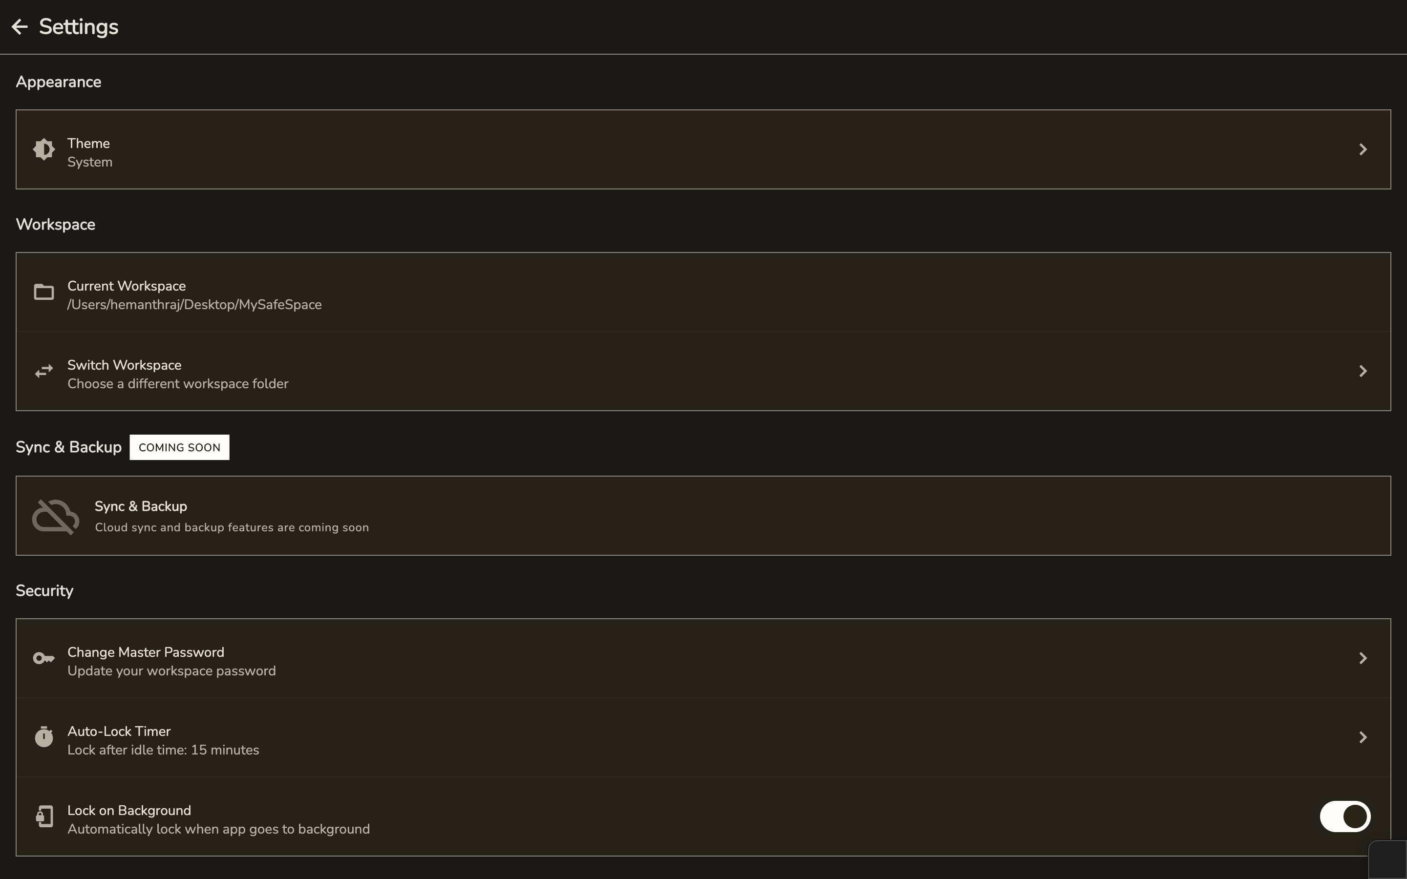Viewport: 1407px width, 879px height.
Task: Click the Theme contrast icon
Action: point(43,149)
